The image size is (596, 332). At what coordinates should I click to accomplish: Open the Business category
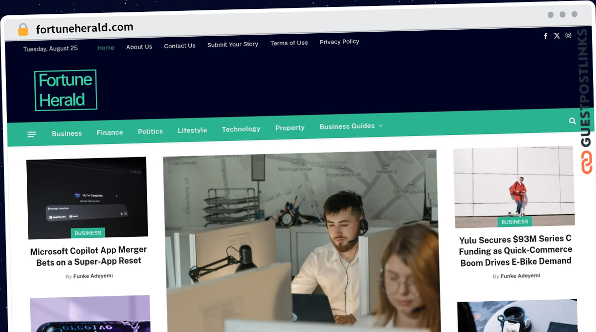pyautogui.click(x=67, y=133)
